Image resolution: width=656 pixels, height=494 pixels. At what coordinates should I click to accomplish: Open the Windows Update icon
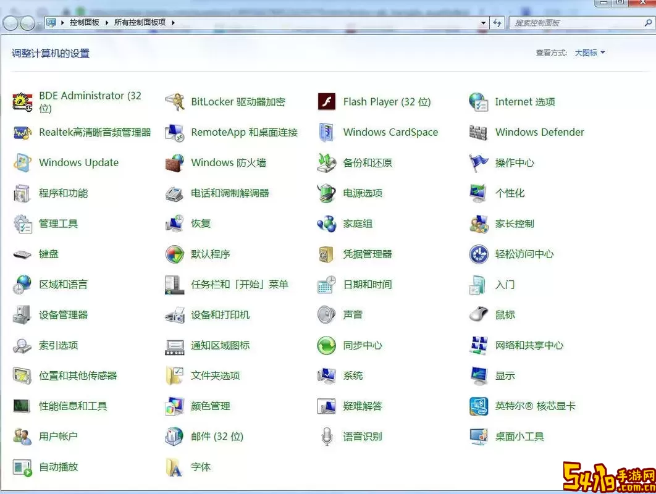(23, 163)
